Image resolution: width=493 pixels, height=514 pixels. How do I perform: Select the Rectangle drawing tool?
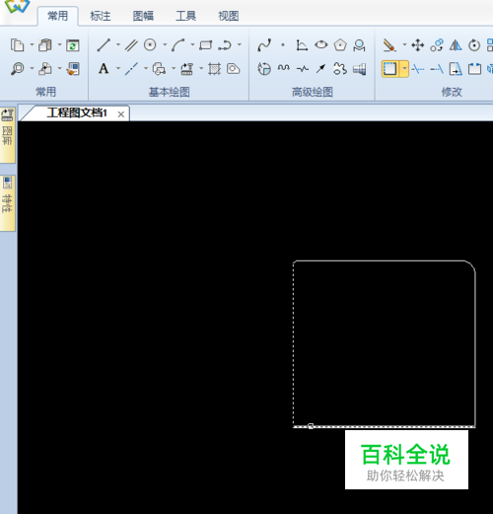point(206,45)
